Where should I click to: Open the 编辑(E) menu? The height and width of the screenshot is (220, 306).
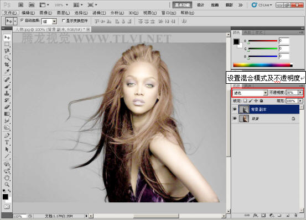point(28,13)
